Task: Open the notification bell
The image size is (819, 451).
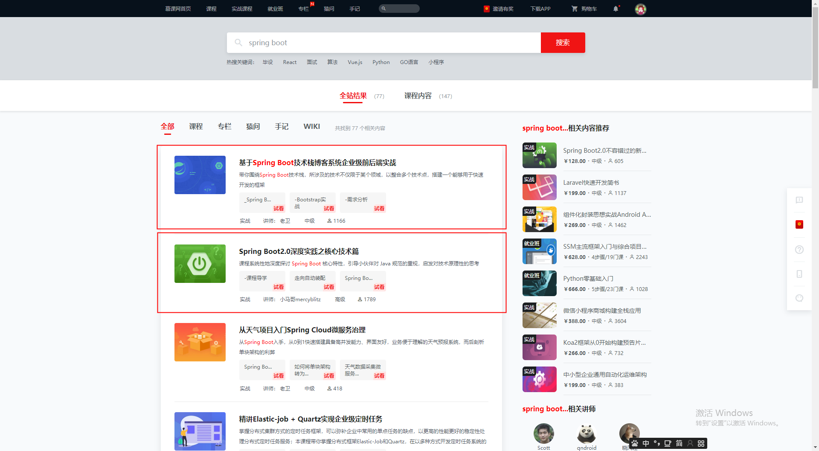Action: (x=616, y=9)
